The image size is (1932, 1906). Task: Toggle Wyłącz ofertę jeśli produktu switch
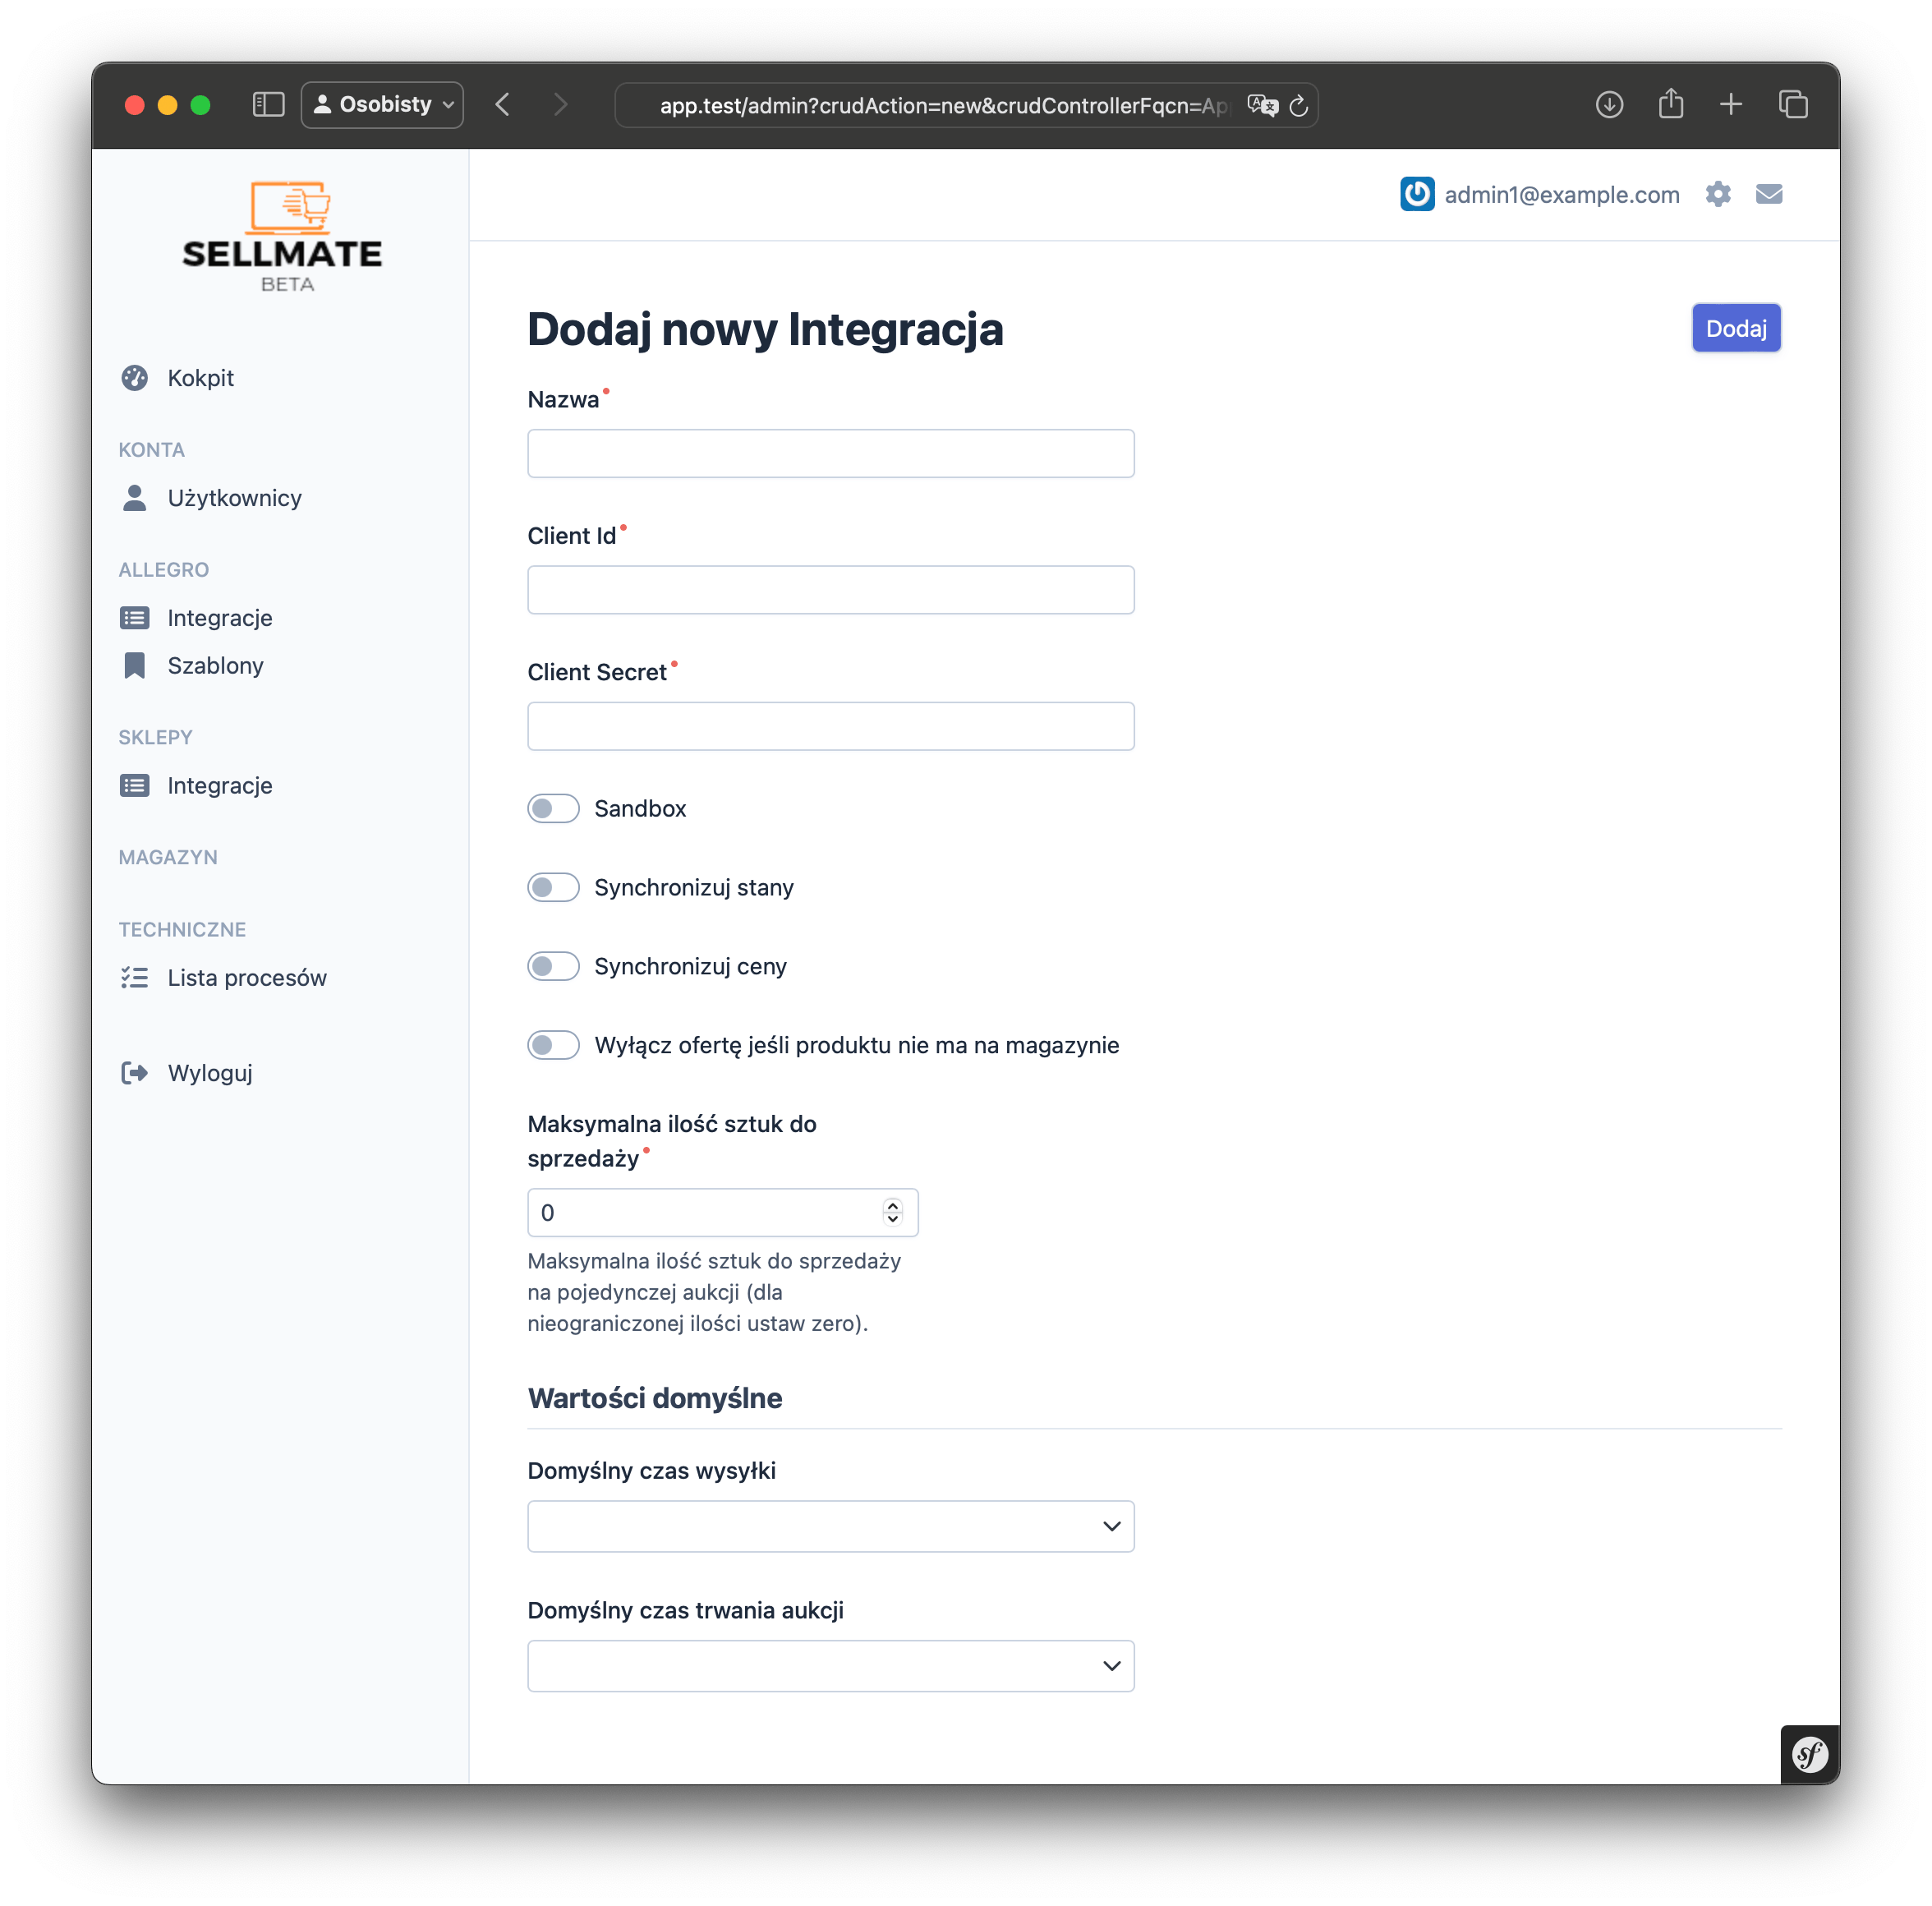pos(553,1045)
